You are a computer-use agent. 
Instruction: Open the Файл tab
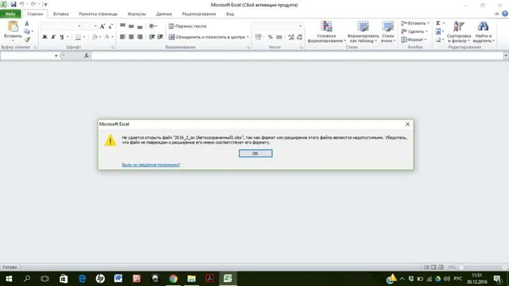pos(10,14)
